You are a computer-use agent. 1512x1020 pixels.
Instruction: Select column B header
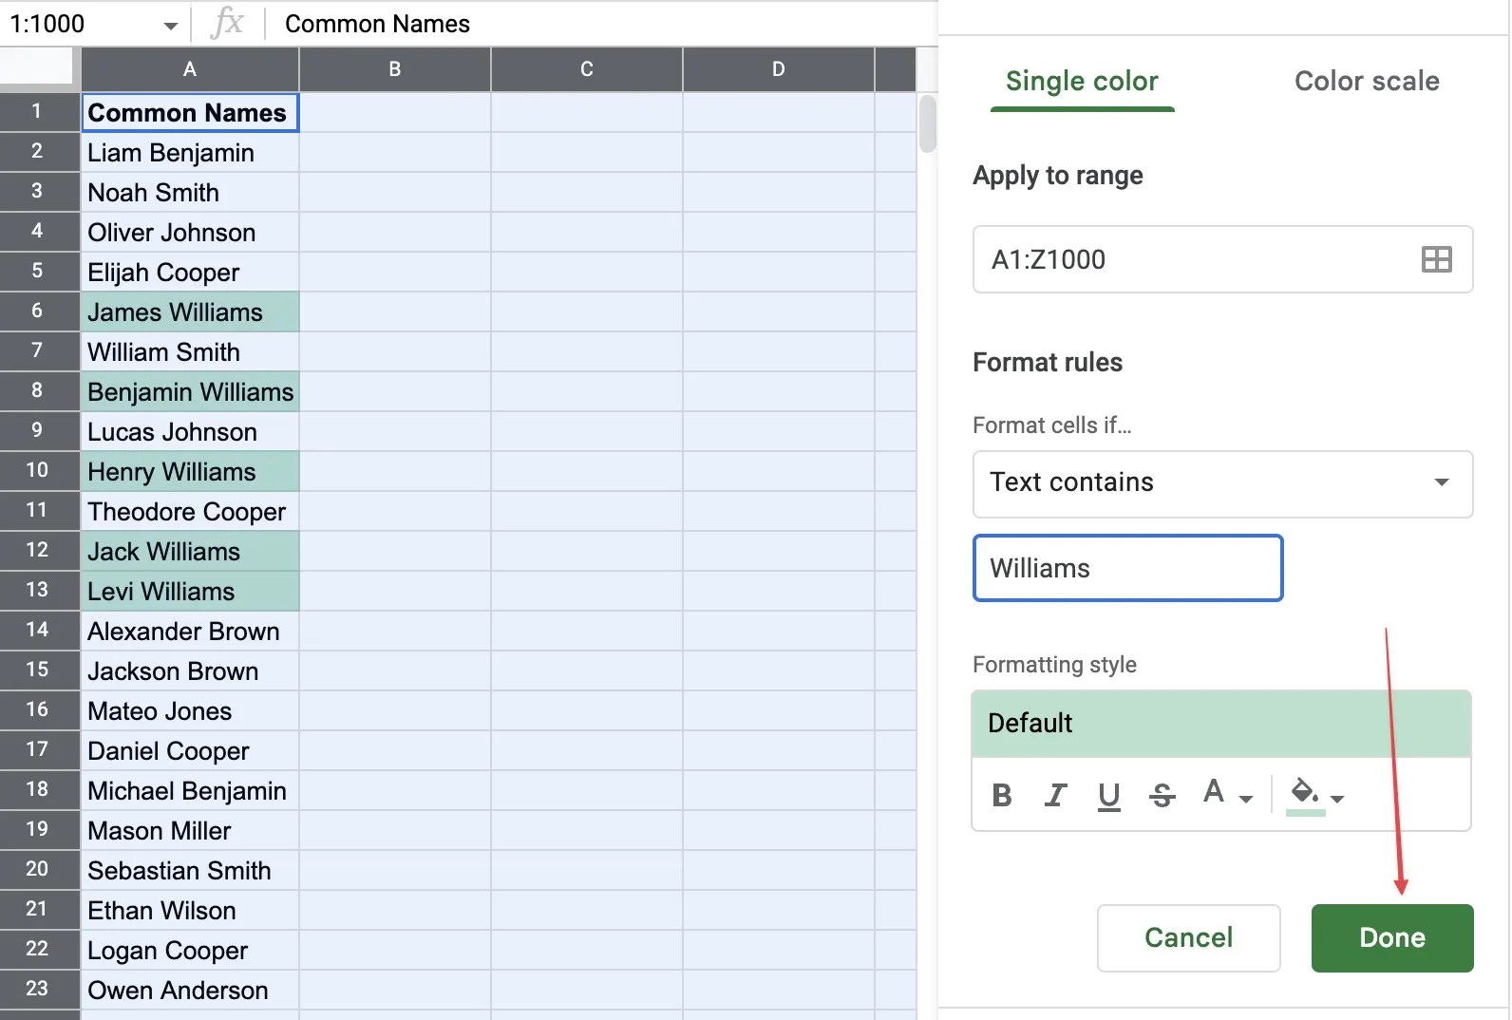click(x=395, y=69)
